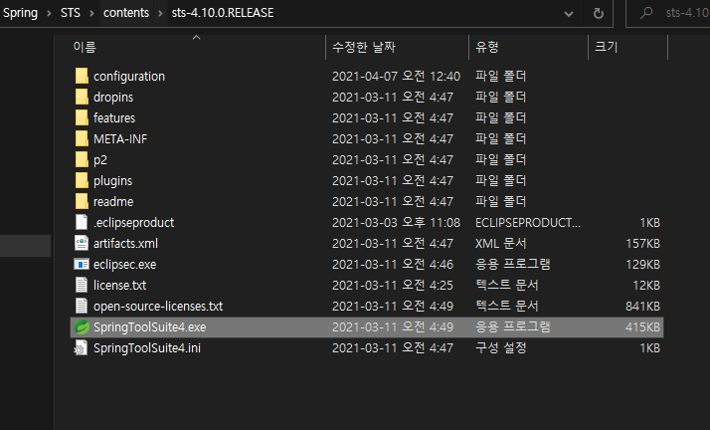Click the 129KB size cell

[x=642, y=264]
